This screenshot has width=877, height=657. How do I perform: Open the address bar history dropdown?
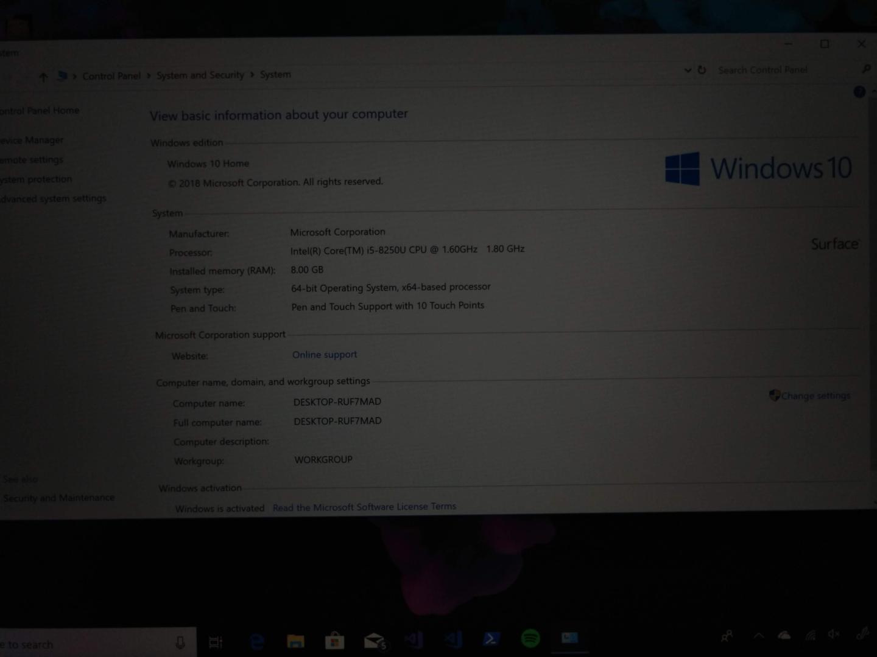(x=688, y=70)
